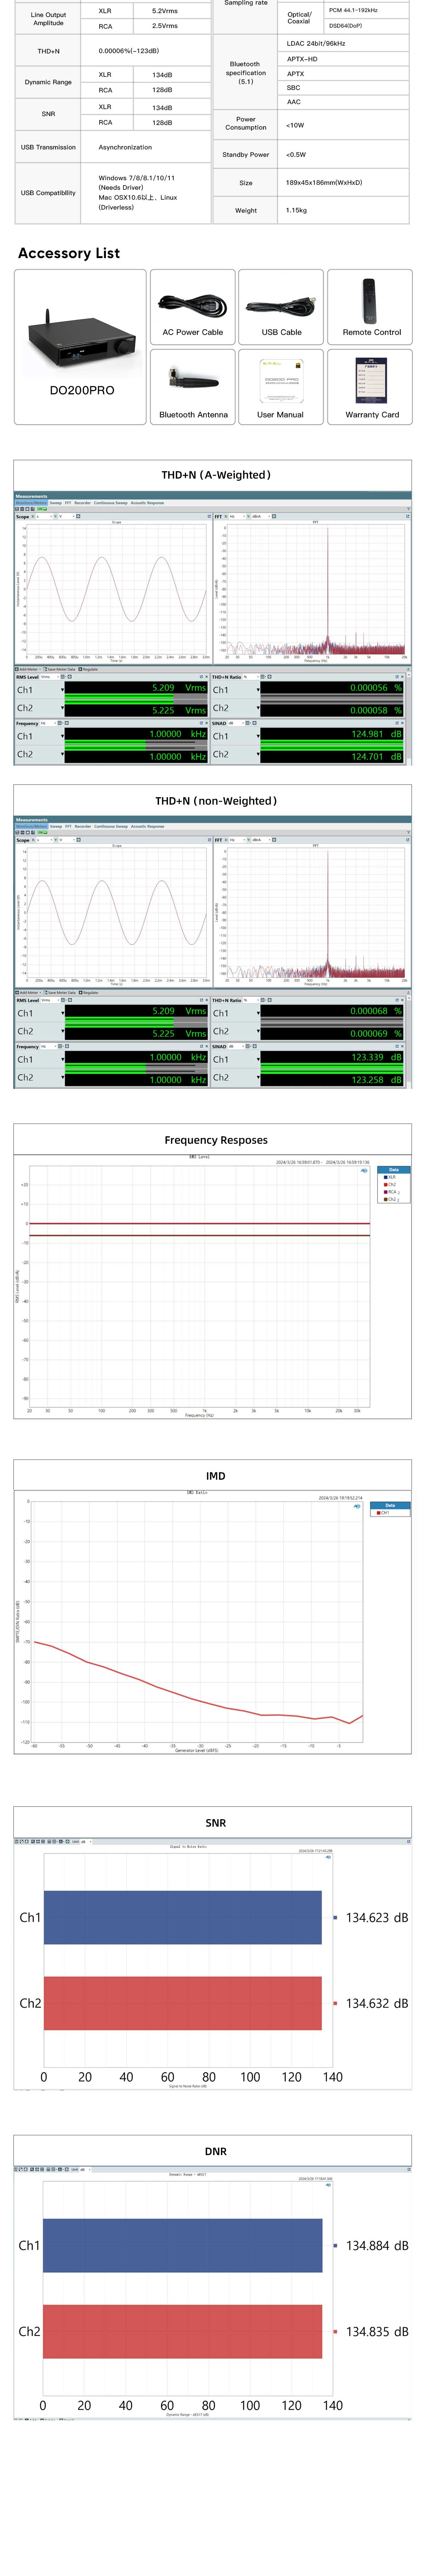The height and width of the screenshot is (2576, 425).
Task: Open Continuous Sweep tab in A-Weighted panel
Action: (x=111, y=503)
